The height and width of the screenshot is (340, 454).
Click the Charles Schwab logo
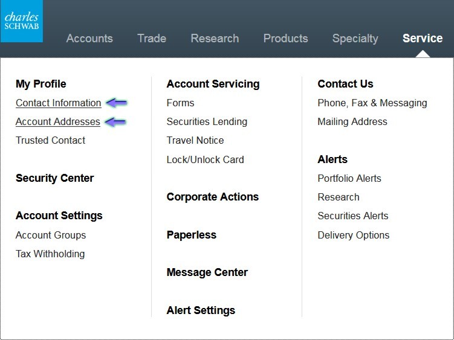pyautogui.click(x=21, y=21)
